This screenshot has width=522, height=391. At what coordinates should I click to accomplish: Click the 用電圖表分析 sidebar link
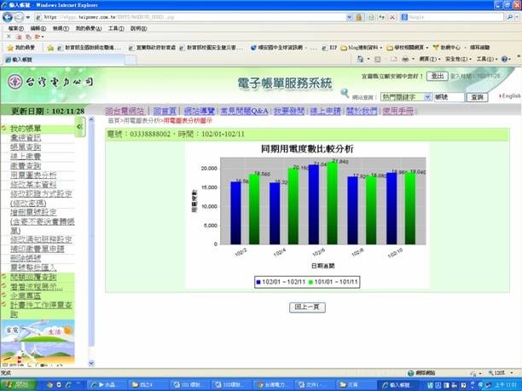point(33,175)
